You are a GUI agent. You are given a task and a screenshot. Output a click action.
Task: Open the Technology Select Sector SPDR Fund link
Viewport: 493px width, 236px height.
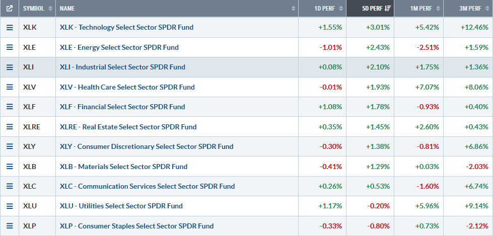(126, 27)
